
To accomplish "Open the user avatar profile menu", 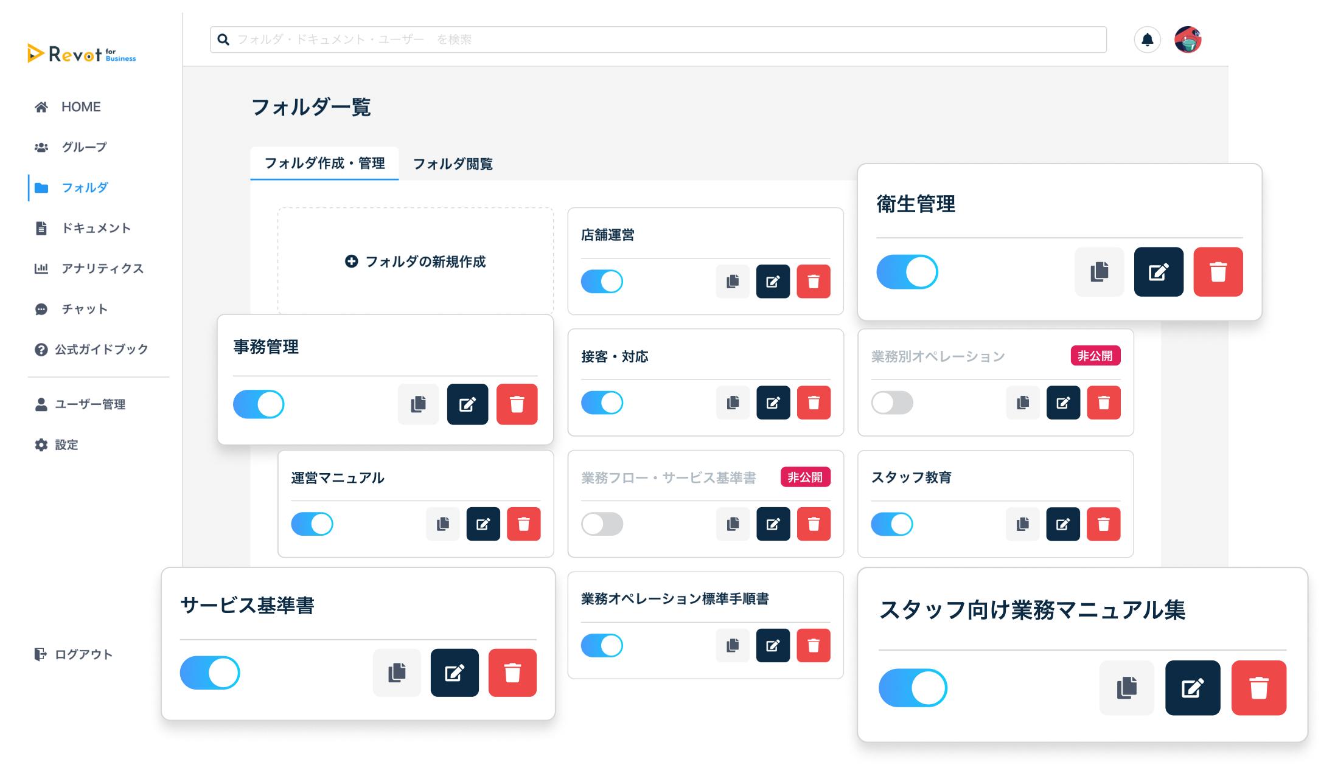I will [1187, 40].
